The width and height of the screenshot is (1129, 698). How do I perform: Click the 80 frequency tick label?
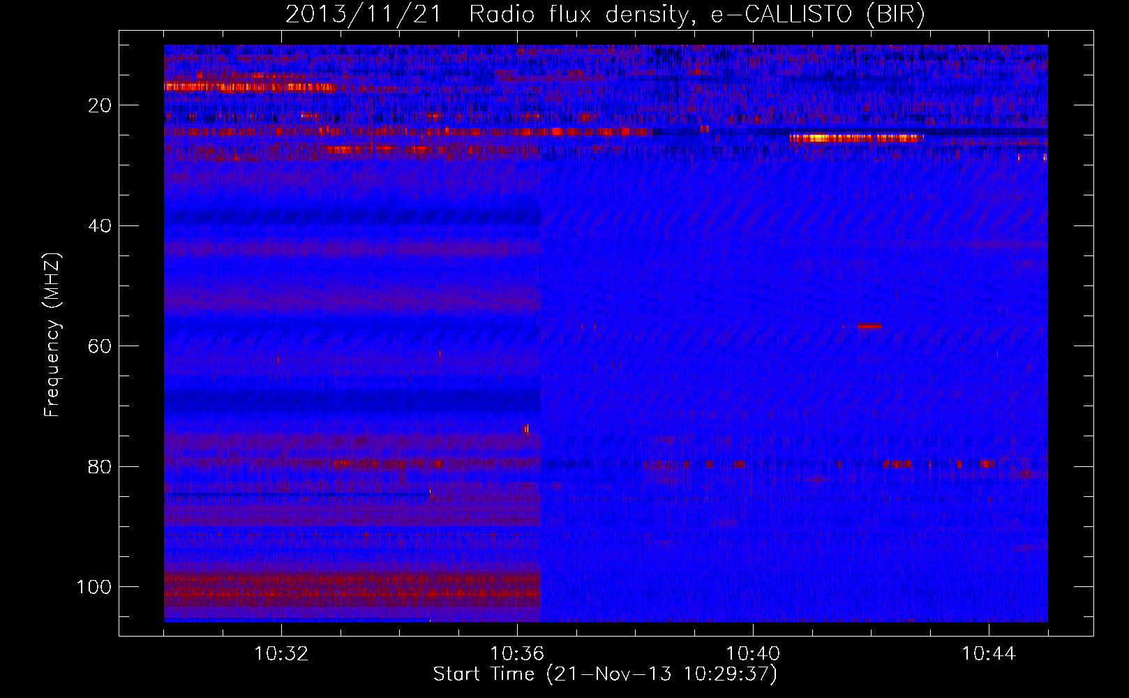pyautogui.click(x=100, y=467)
